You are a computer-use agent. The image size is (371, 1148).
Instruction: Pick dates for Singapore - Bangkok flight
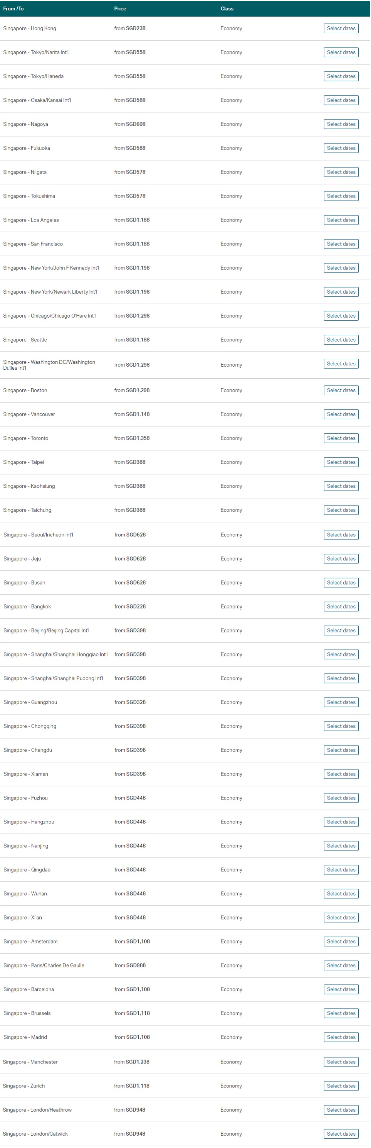click(x=341, y=607)
